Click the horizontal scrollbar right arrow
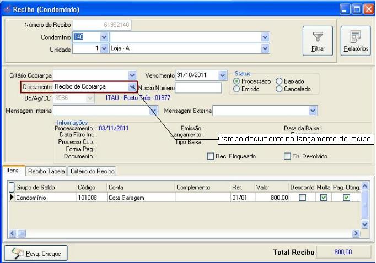 356,234
